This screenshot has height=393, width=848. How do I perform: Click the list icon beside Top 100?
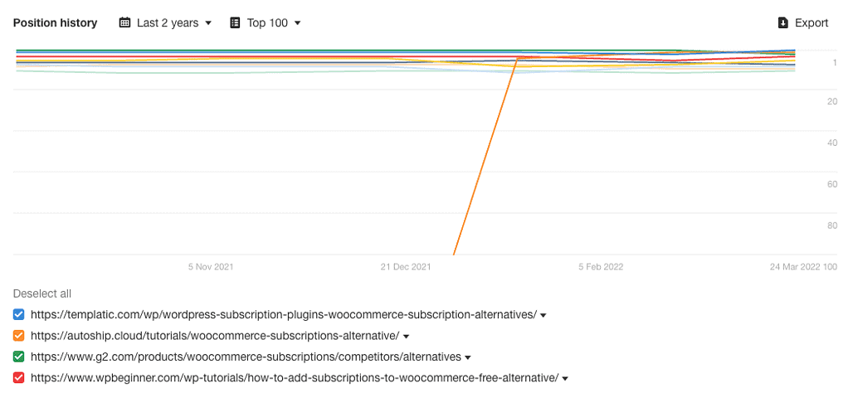click(x=235, y=23)
